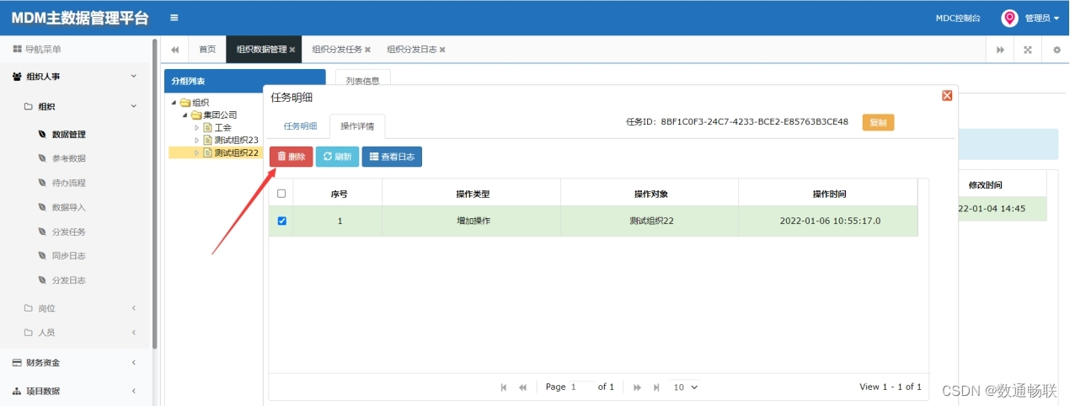
Task: Collapse the 组织人事 sidebar section
Action: click(x=76, y=77)
